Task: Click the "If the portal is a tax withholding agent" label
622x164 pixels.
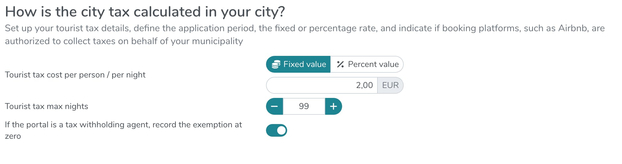Action: (x=123, y=125)
